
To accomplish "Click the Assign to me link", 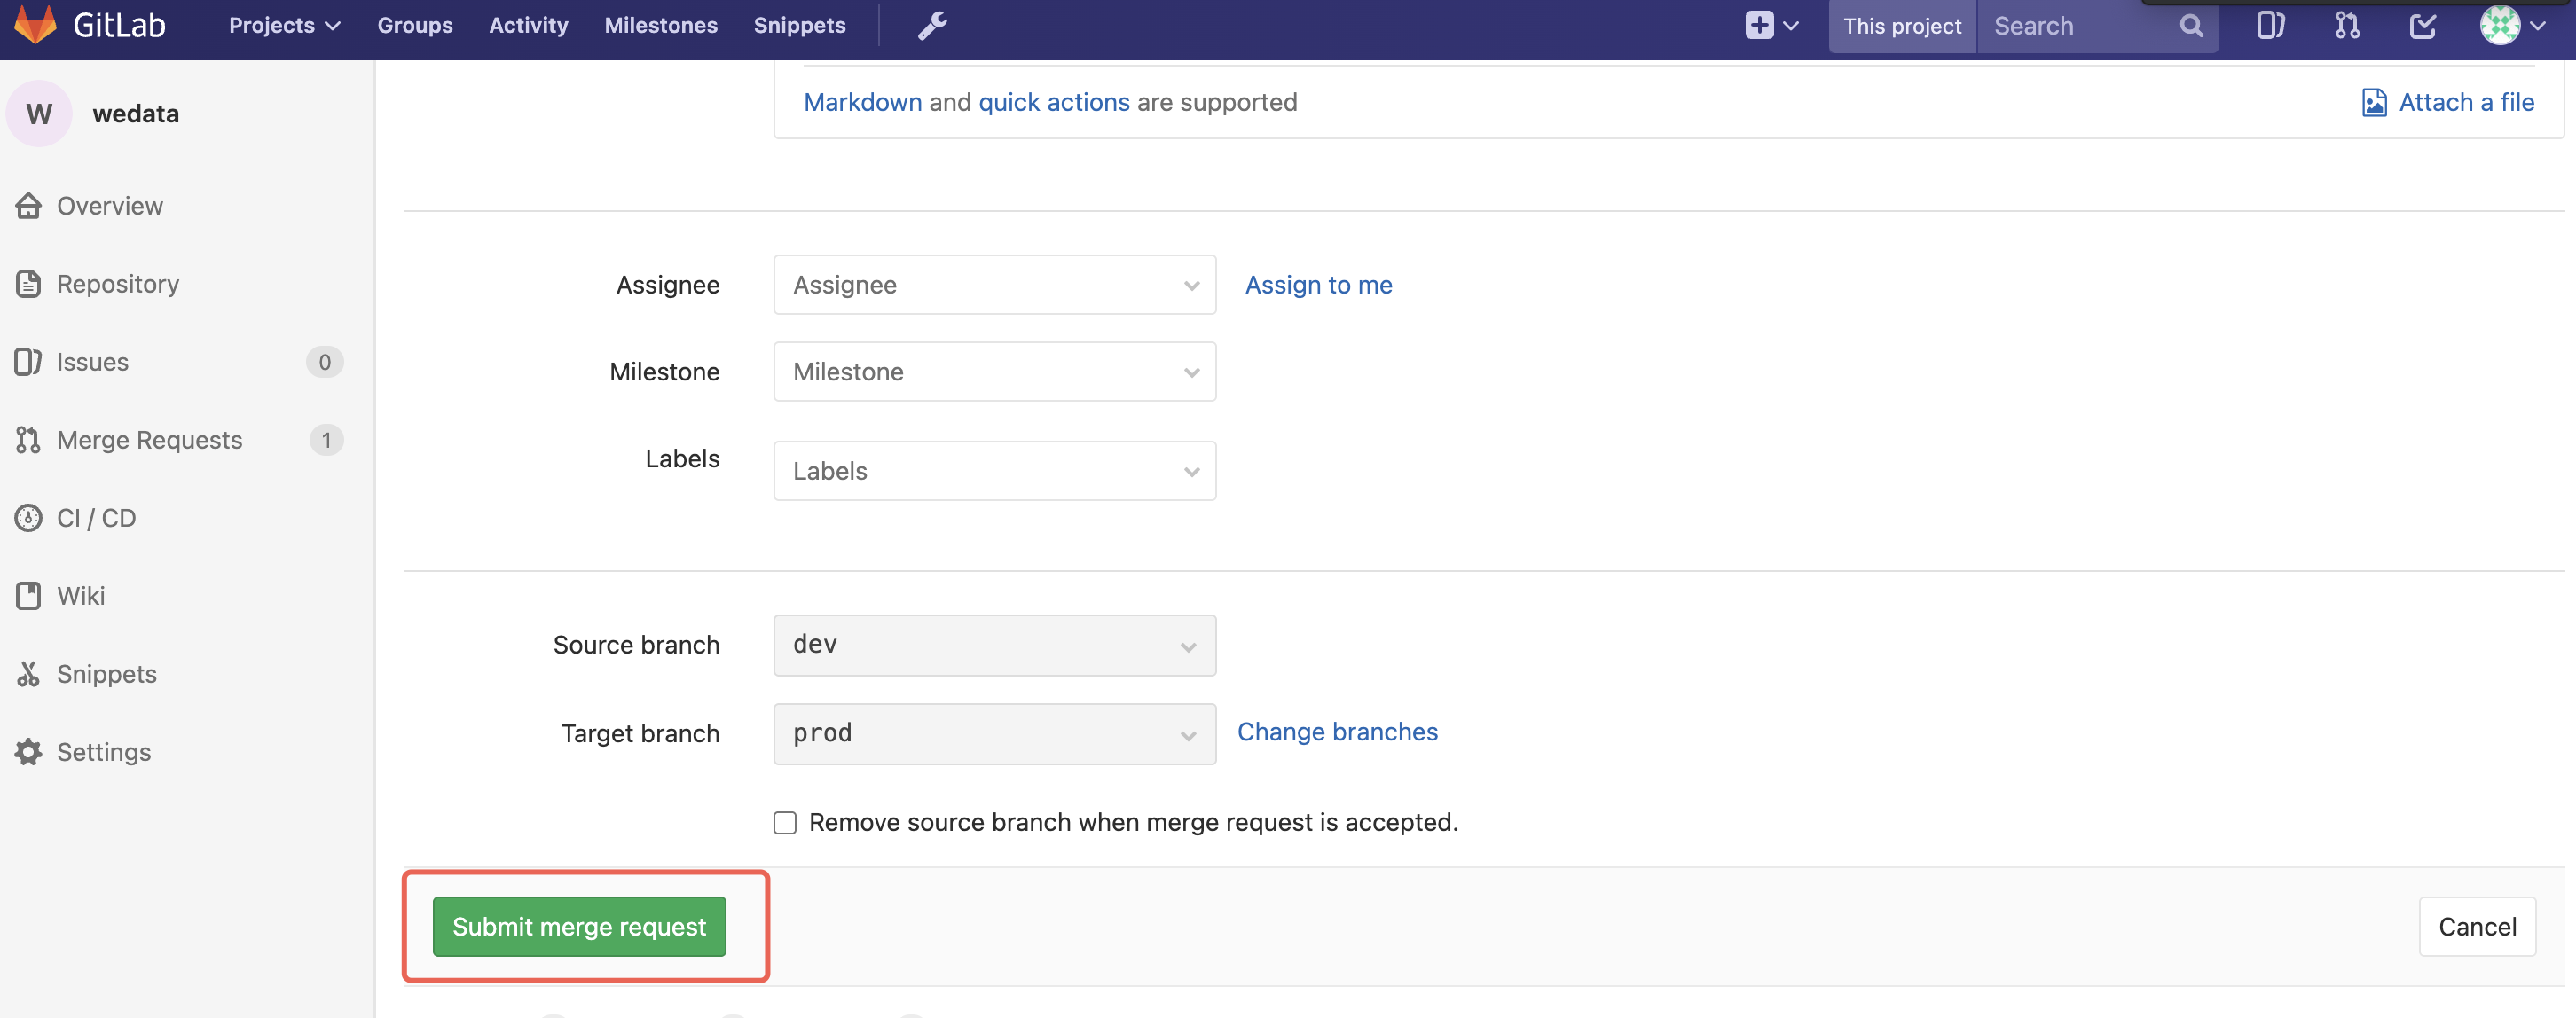I will tap(1318, 285).
